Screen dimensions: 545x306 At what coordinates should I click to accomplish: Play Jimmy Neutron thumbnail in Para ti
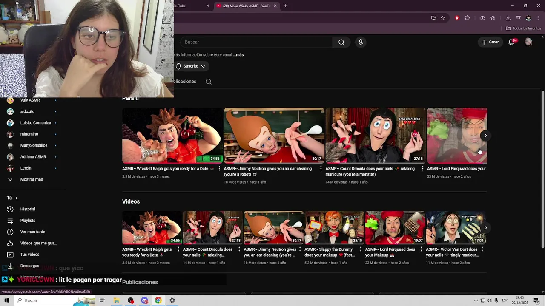(x=274, y=136)
